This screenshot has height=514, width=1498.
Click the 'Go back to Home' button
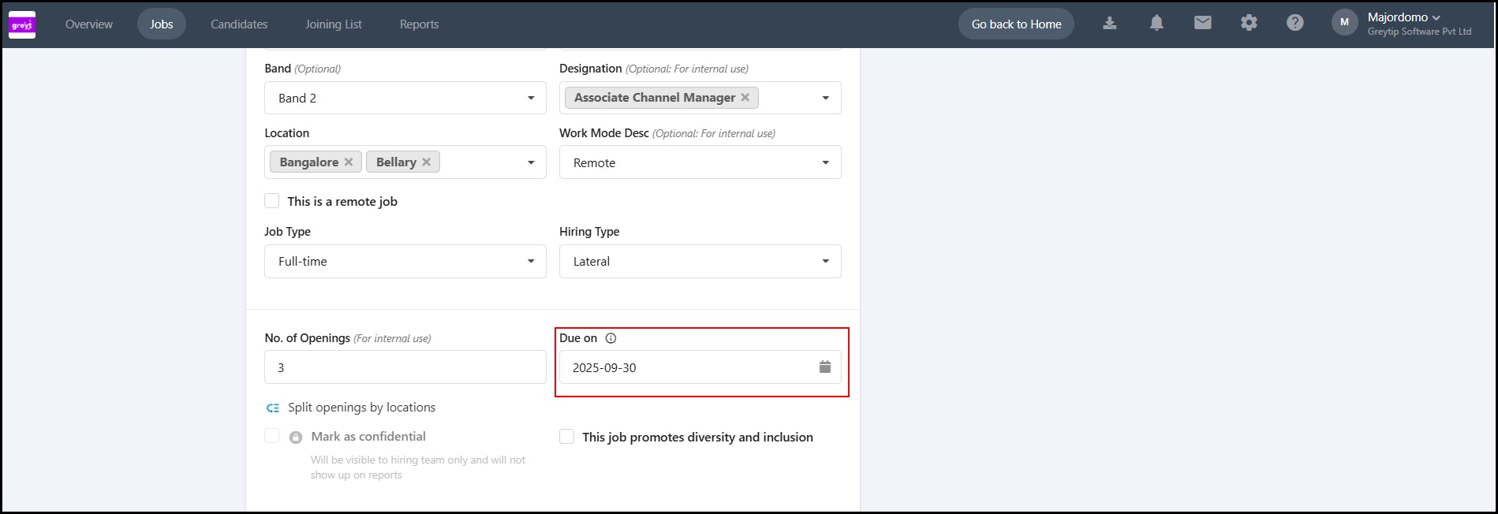pyautogui.click(x=1016, y=24)
